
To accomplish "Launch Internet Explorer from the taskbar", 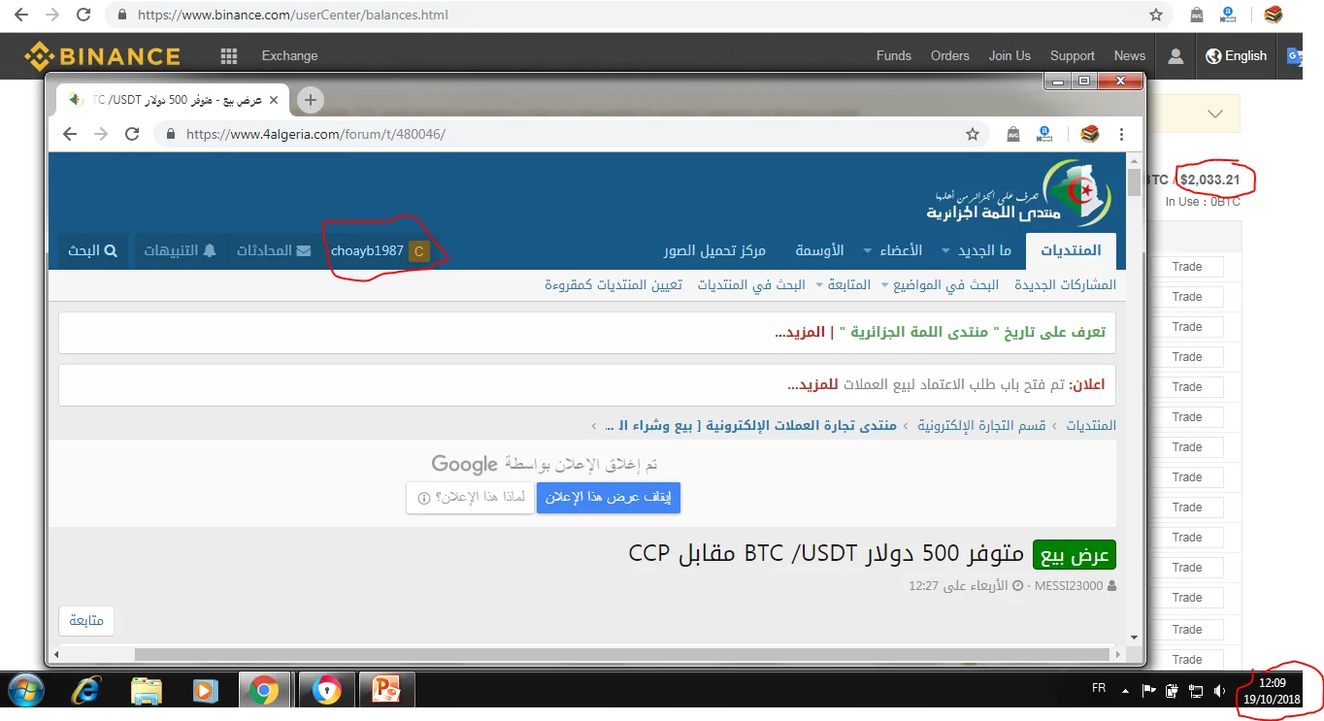I will (86, 691).
